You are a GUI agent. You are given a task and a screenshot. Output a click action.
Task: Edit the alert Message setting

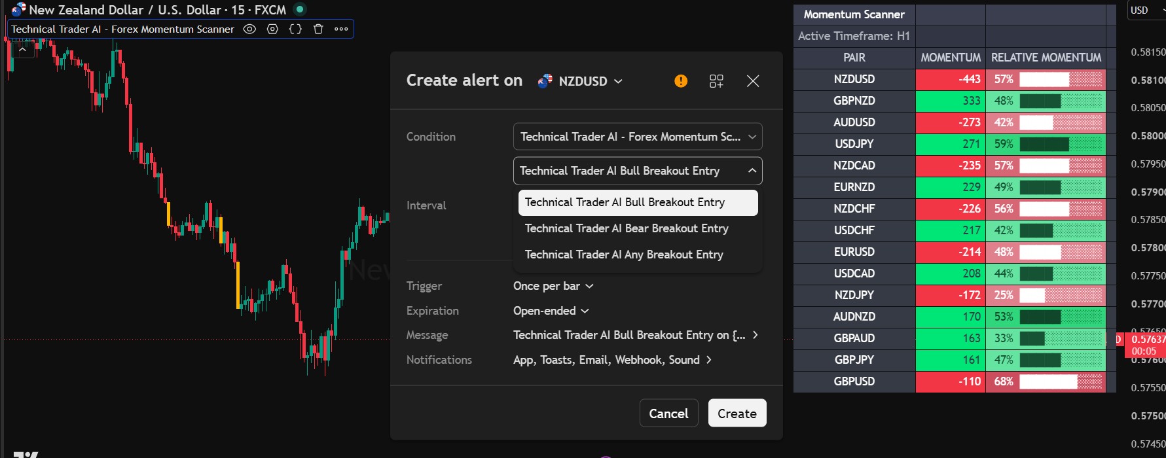coord(636,335)
